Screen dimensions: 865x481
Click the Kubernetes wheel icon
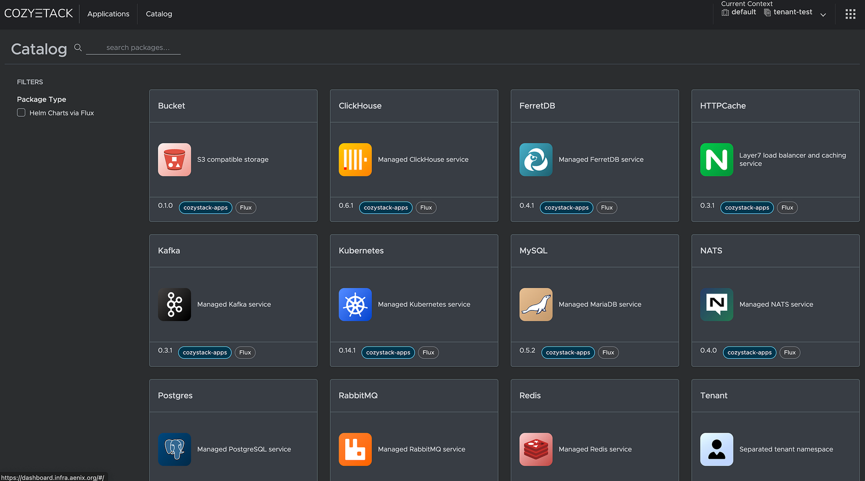coord(355,304)
